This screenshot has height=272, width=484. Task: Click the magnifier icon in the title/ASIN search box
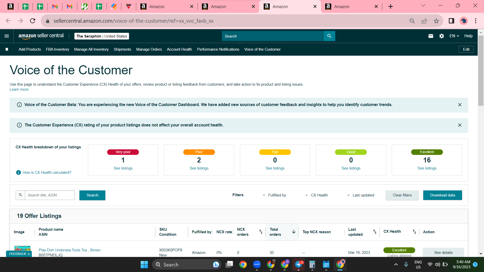coord(20,195)
